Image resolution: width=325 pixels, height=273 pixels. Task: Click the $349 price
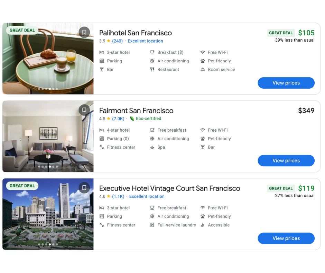306,111
